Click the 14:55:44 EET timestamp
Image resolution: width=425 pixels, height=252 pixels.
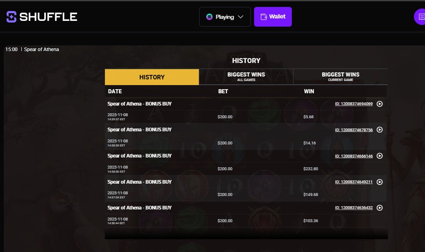click(x=116, y=223)
